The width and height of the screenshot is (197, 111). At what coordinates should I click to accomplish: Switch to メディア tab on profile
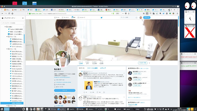point(103,68)
